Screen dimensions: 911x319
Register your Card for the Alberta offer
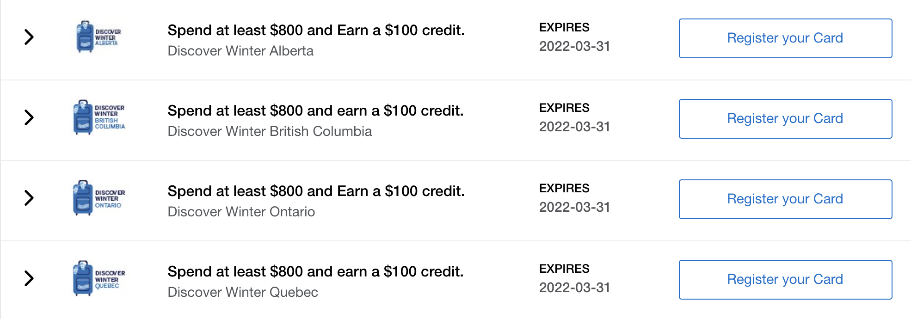coord(785,38)
